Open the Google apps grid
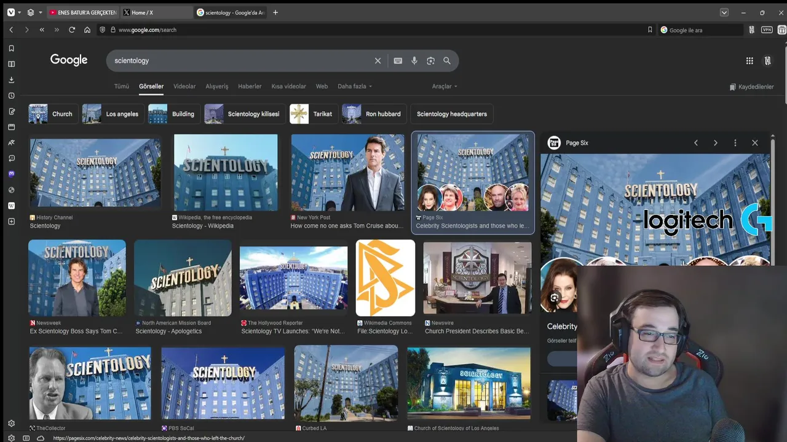Screen dimensions: 787x442 tap(749, 60)
